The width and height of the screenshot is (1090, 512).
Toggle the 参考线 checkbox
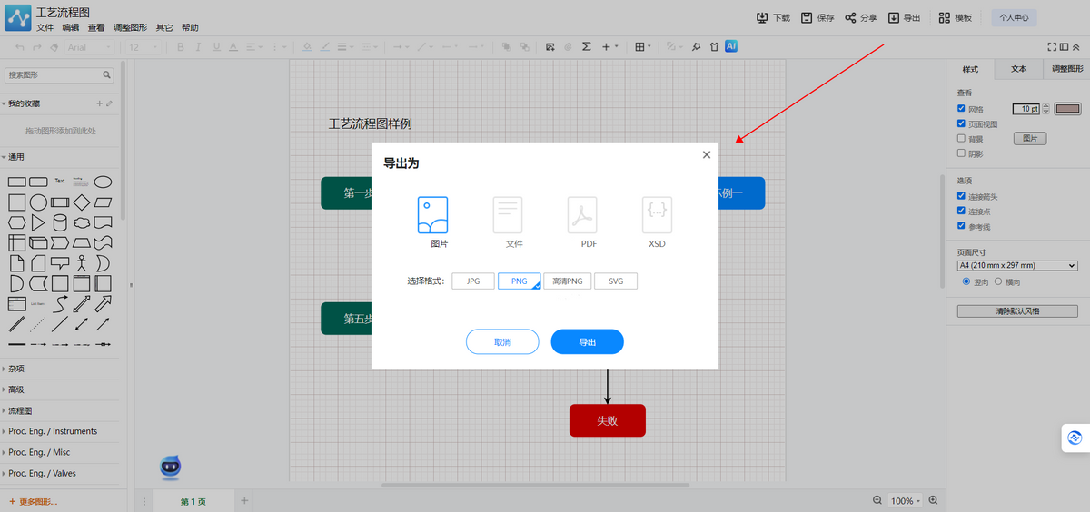(x=962, y=226)
